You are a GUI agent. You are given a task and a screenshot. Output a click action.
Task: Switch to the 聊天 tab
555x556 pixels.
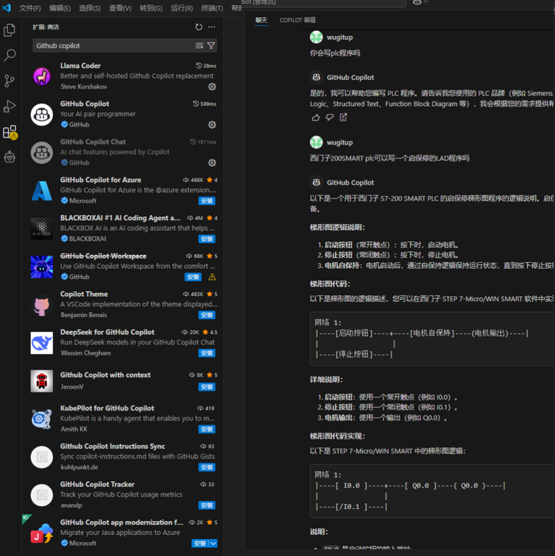click(261, 20)
